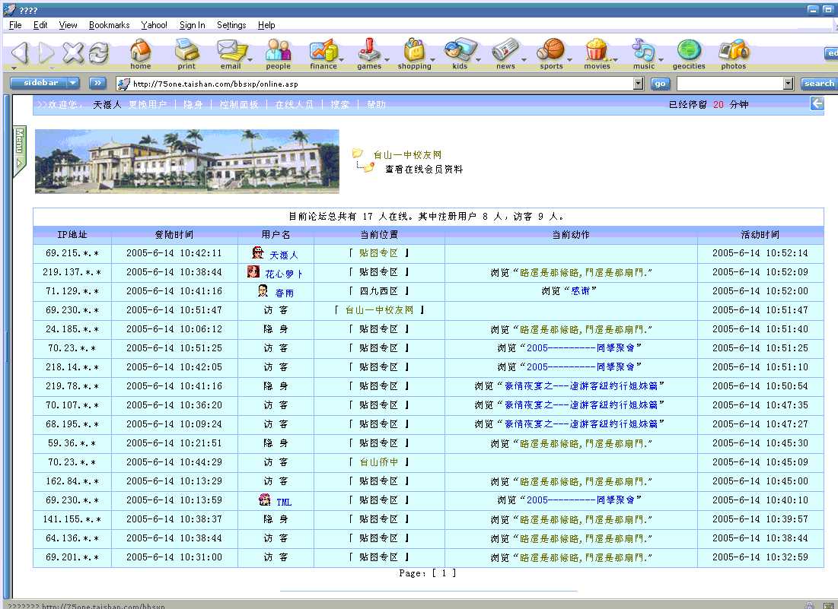Go back using the Back arrow
The height and width of the screenshot is (609, 838).
[21, 52]
